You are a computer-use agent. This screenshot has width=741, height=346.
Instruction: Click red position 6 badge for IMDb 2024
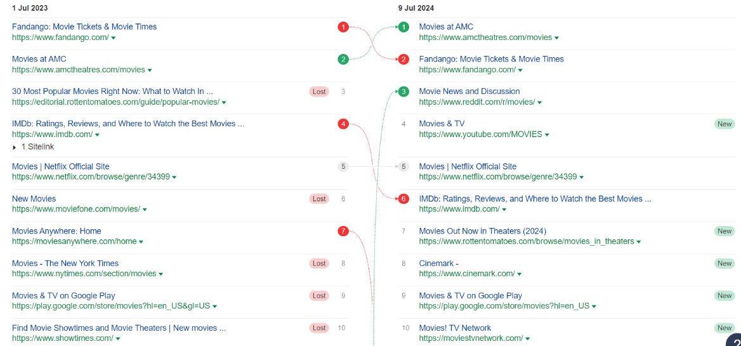click(403, 199)
